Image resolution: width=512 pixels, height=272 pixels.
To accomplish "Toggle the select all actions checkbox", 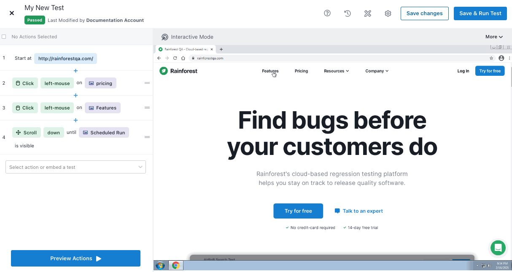I will [4, 37].
